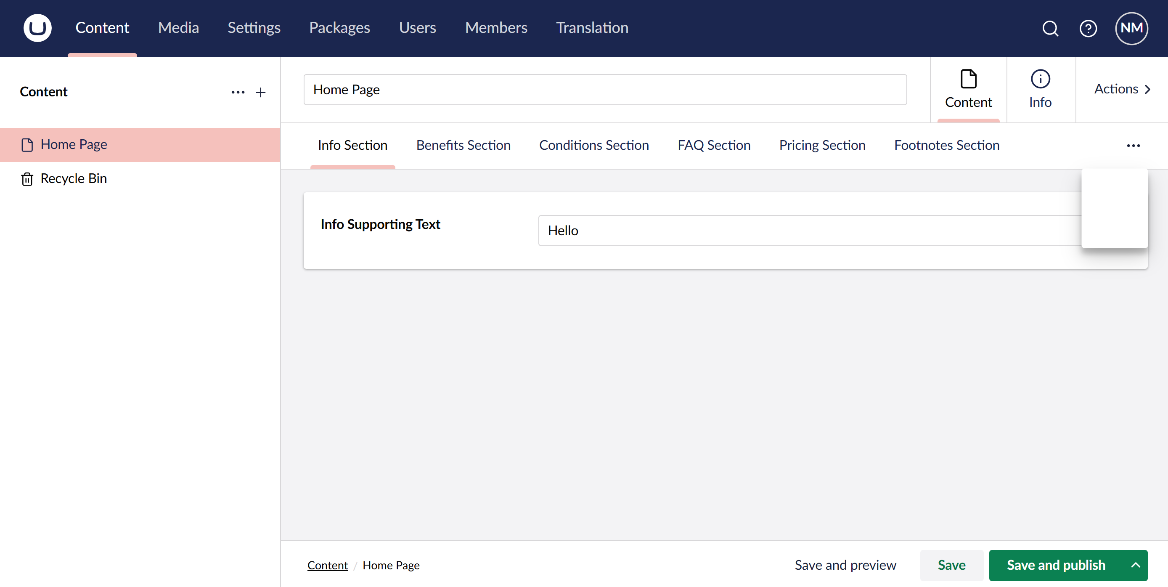
Task: Show more section tabs ellipsis
Action: pyautogui.click(x=1133, y=146)
